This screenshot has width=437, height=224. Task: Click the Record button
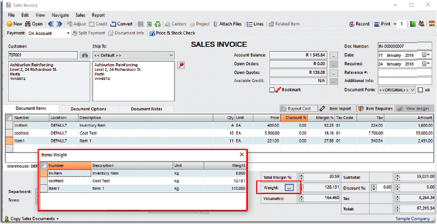[359, 24]
